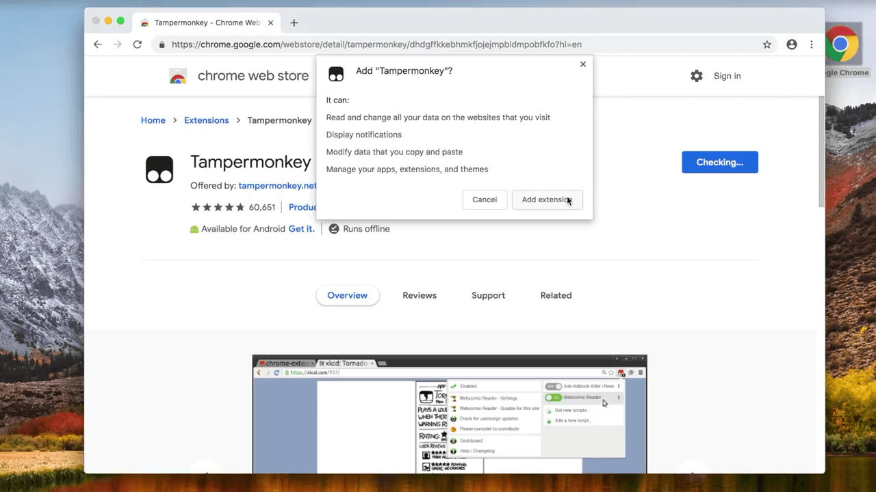Screen dimensions: 876x492
Task: Click the five-star rating
Action: click(x=218, y=207)
